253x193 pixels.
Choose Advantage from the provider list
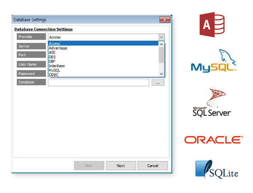[103, 48]
